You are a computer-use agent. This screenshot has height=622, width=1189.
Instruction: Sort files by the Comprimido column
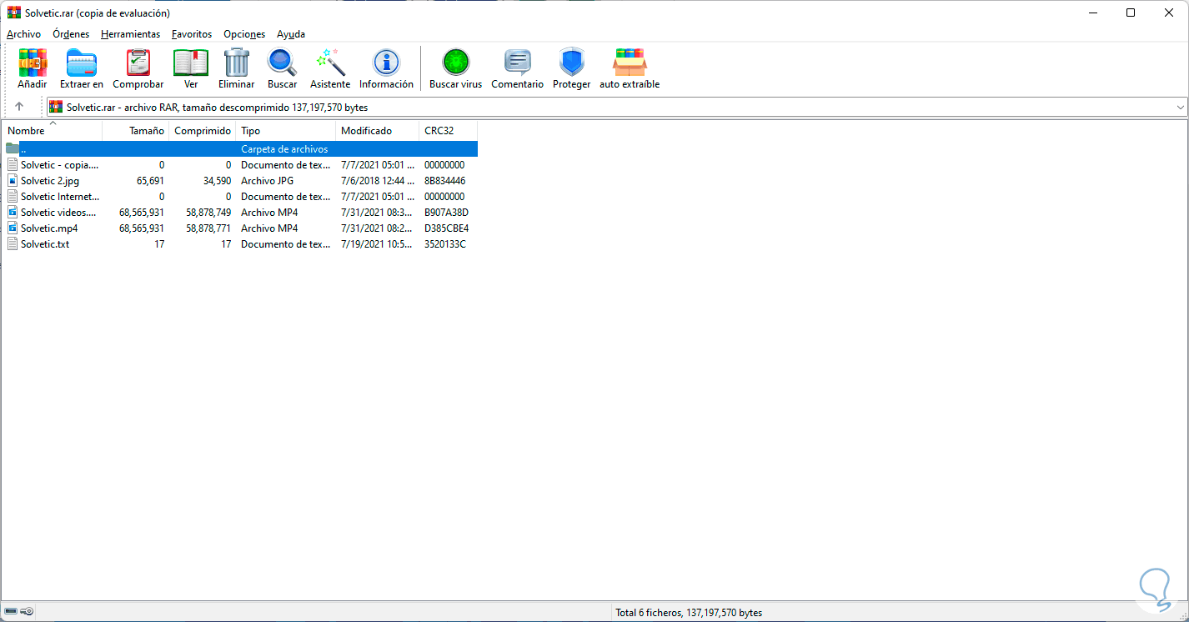point(203,131)
